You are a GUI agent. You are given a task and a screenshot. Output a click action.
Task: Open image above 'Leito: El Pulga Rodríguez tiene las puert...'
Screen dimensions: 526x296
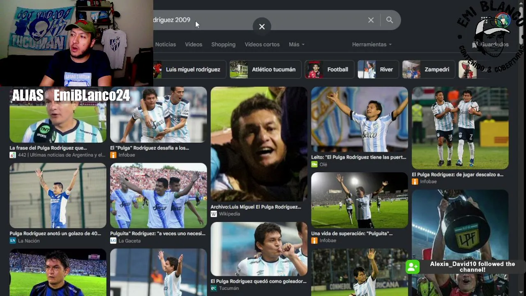click(360, 119)
